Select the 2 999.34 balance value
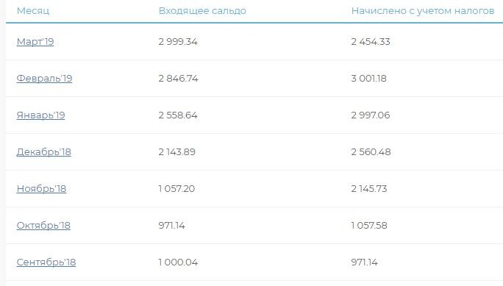 (178, 42)
